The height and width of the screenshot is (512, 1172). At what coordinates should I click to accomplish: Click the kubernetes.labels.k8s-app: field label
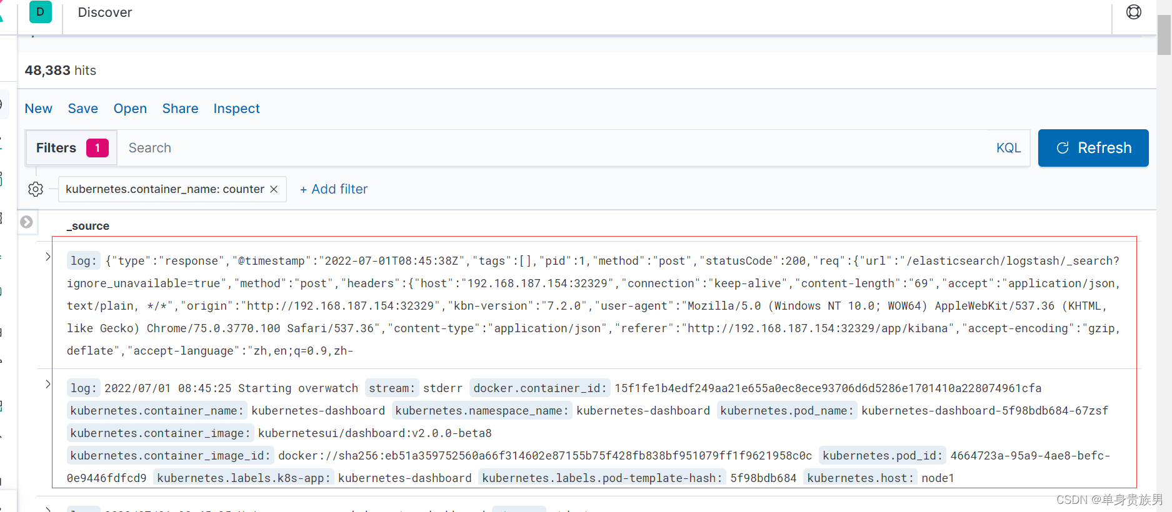(243, 478)
